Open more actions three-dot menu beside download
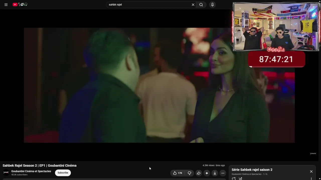The height and width of the screenshot is (180, 321). click(x=223, y=173)
